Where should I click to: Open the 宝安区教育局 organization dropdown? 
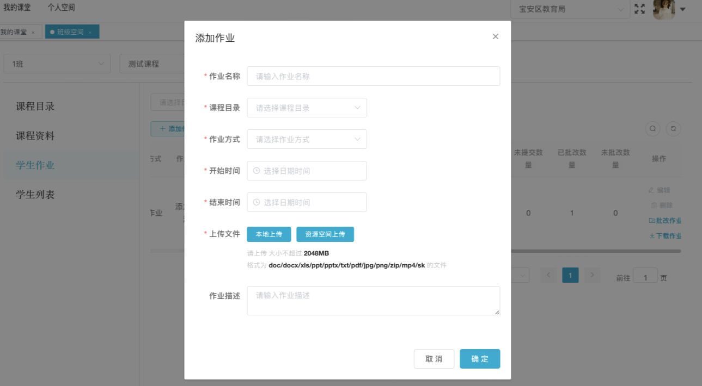(570, 9)
